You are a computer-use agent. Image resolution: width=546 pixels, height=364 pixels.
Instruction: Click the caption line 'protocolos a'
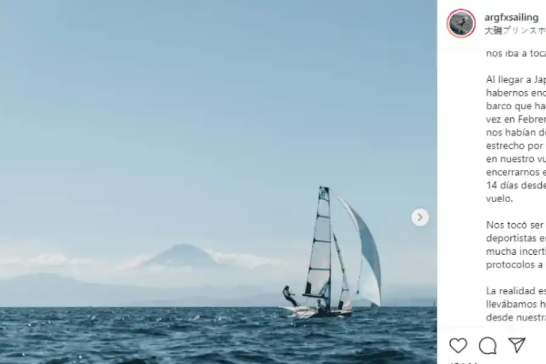pos(514,265)
